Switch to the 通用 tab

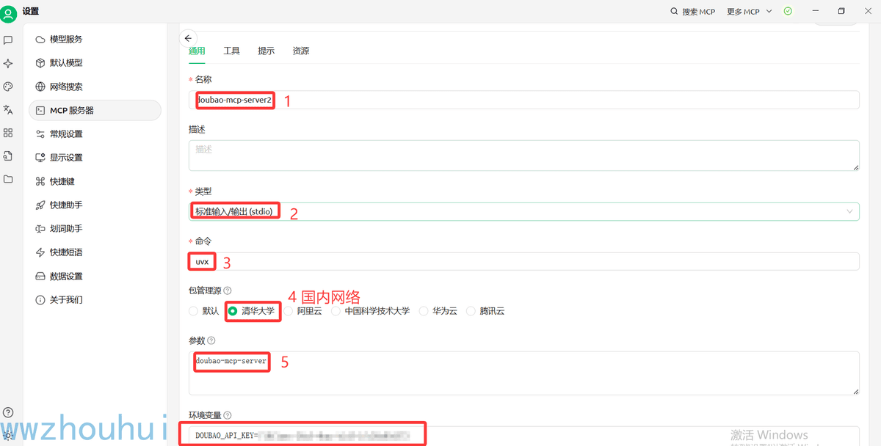(x=197, y=51)
